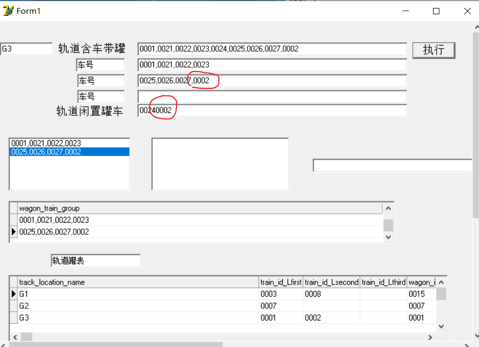Image resolution: width=479 pixels, height=347 pixels.
Task: Click the second 车号 label box
Action: (101, 81)
